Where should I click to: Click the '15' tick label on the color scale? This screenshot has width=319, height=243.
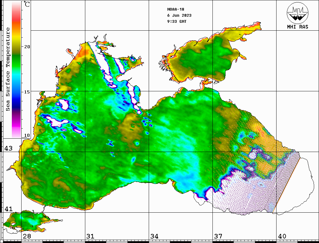click(27, 92)
